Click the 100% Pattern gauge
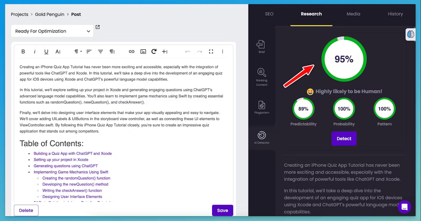 pos(384,109)
